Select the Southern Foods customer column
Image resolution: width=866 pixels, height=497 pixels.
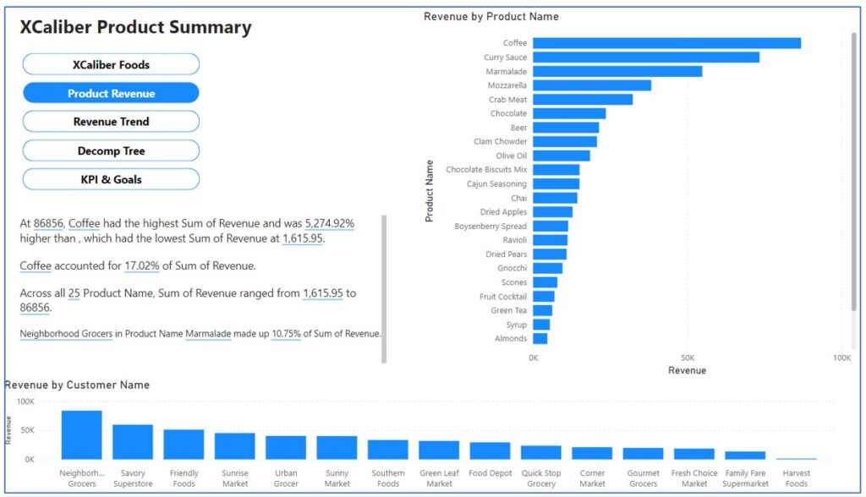coord(387,450)
